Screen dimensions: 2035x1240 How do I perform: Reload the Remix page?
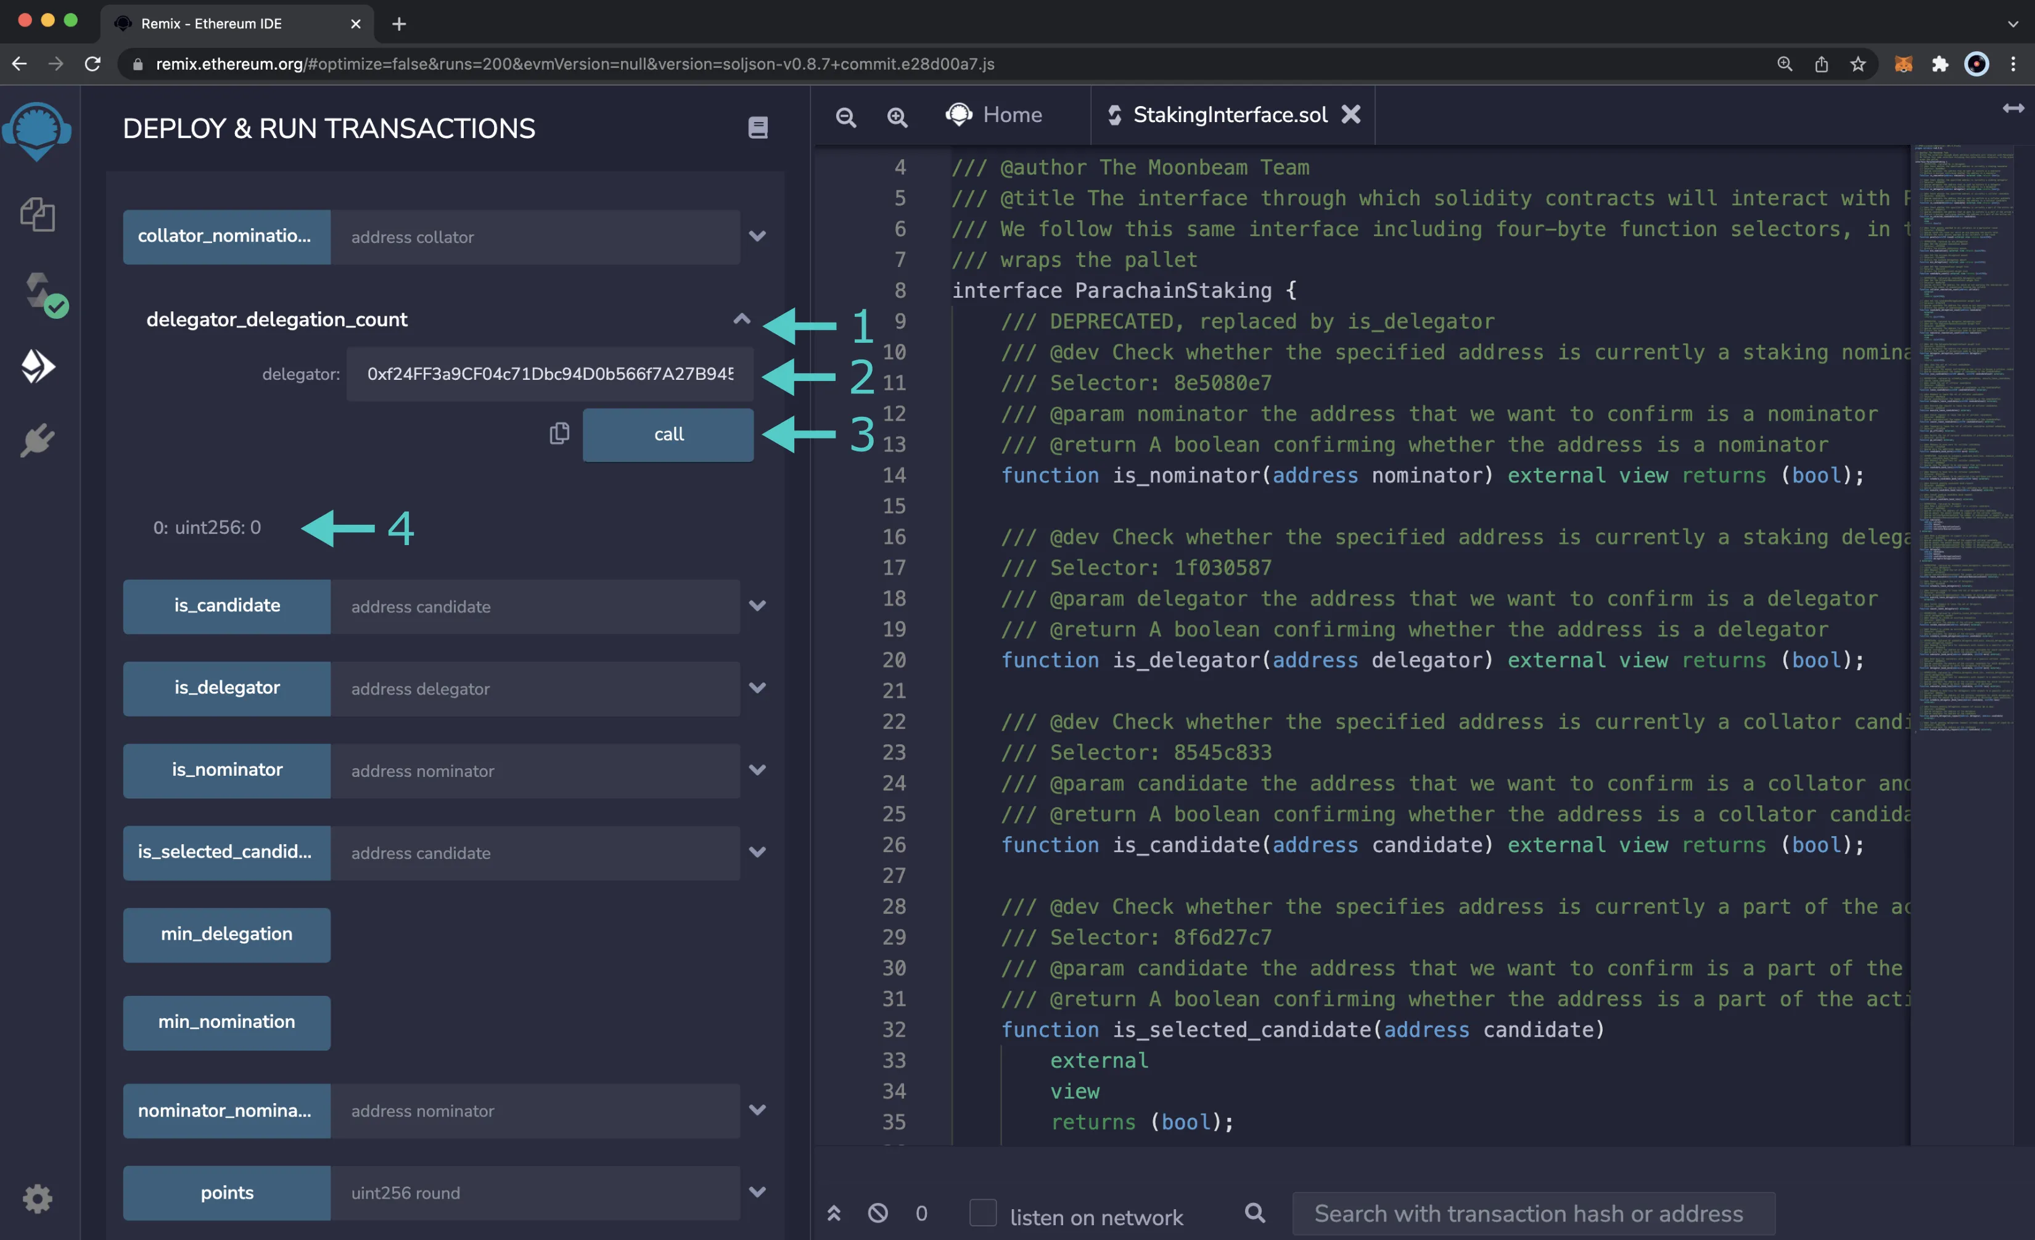point(92,64)
